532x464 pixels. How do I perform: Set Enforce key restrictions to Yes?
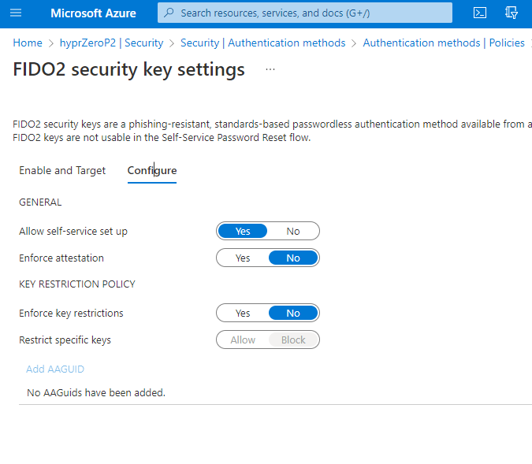(243, 313)
